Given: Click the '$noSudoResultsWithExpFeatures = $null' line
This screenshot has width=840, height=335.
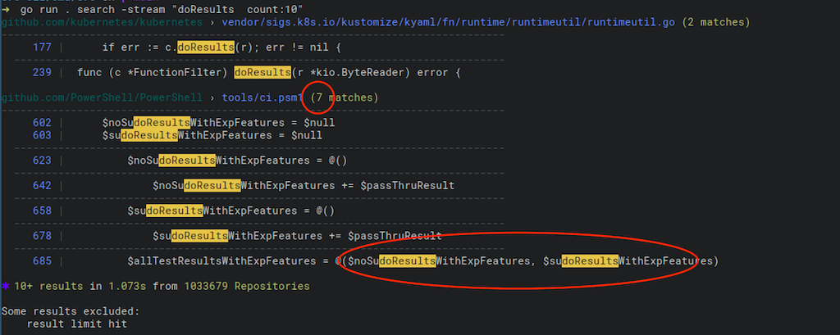Looking at the screenshot, I should (218, 123).
